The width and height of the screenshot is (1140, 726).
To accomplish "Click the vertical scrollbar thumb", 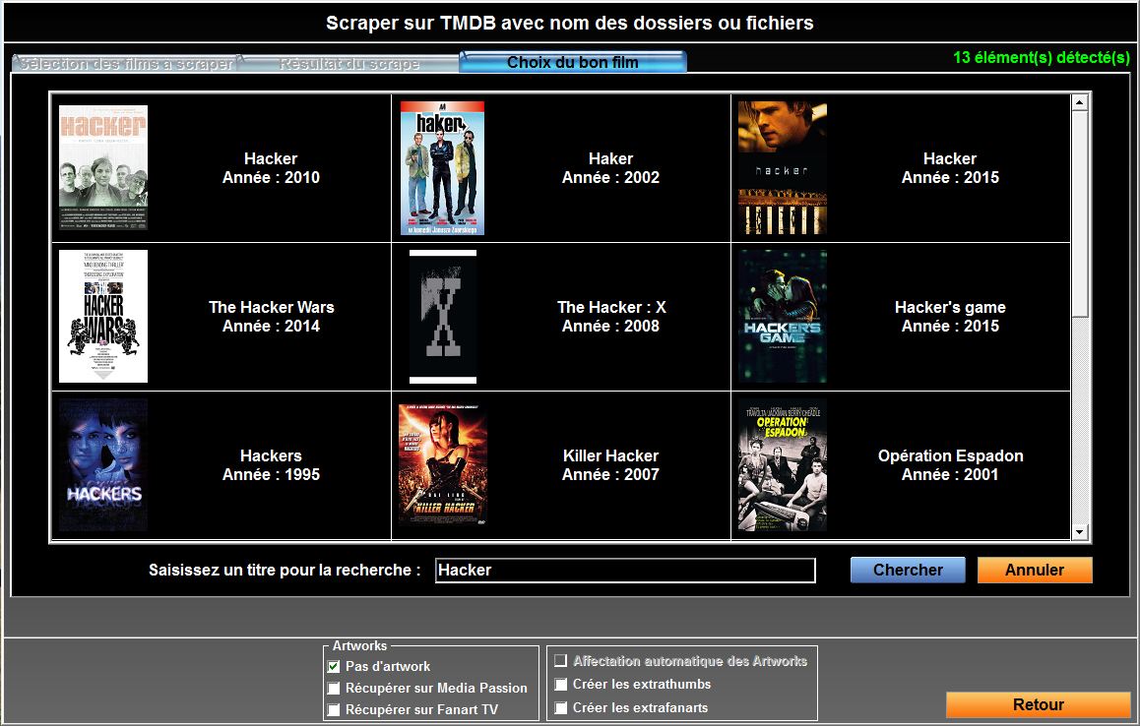I will tap(1080, 213).
